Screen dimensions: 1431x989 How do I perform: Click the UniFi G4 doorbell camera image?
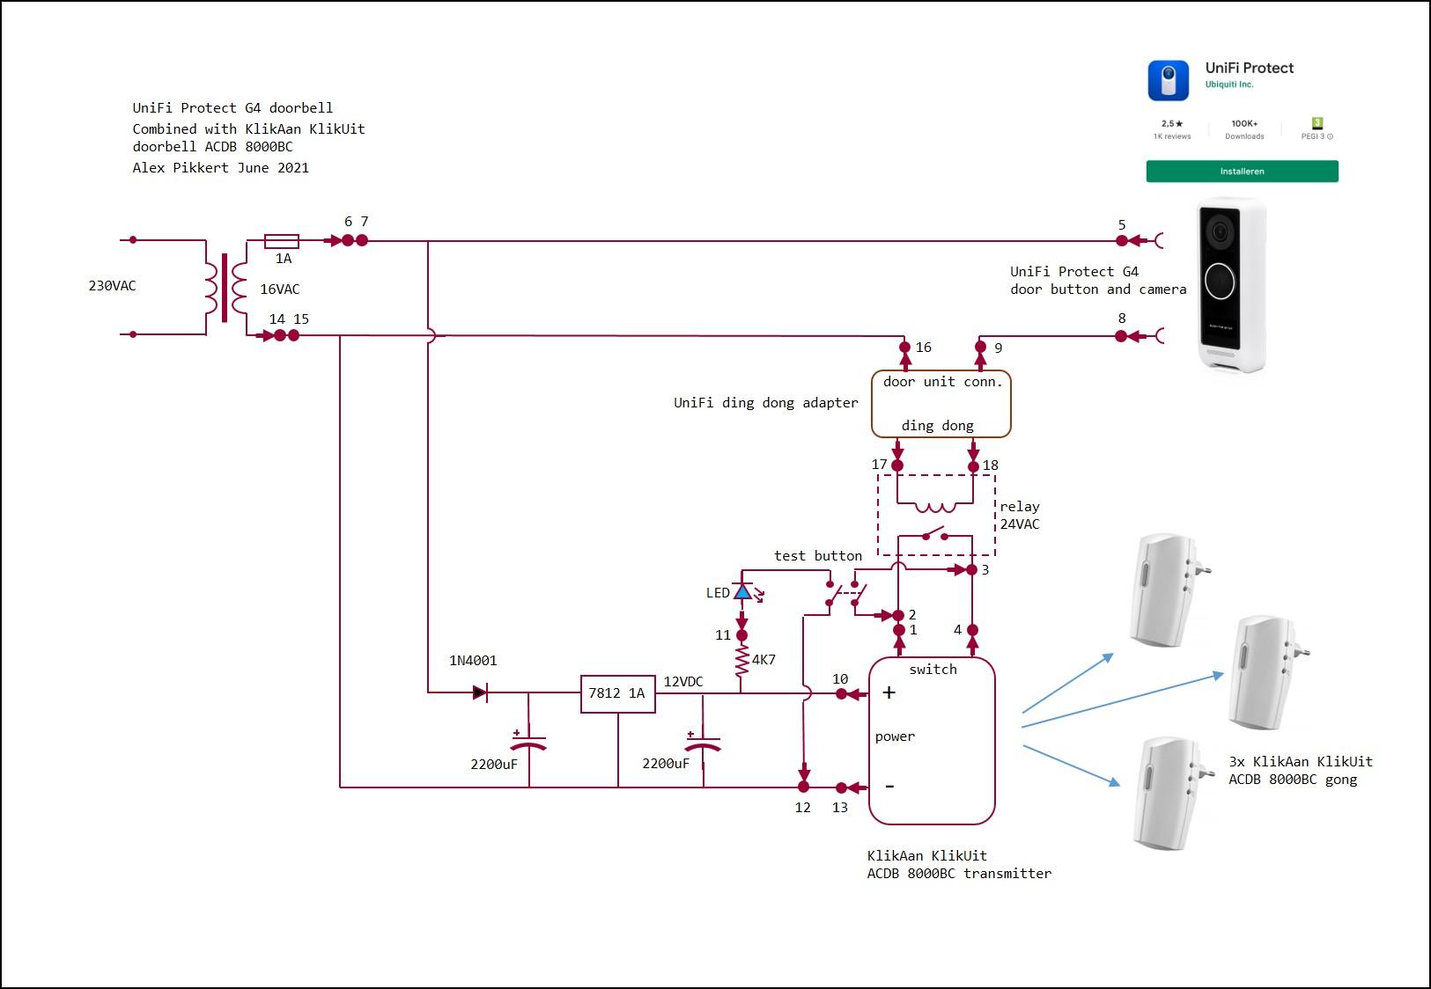[1231, 285]
